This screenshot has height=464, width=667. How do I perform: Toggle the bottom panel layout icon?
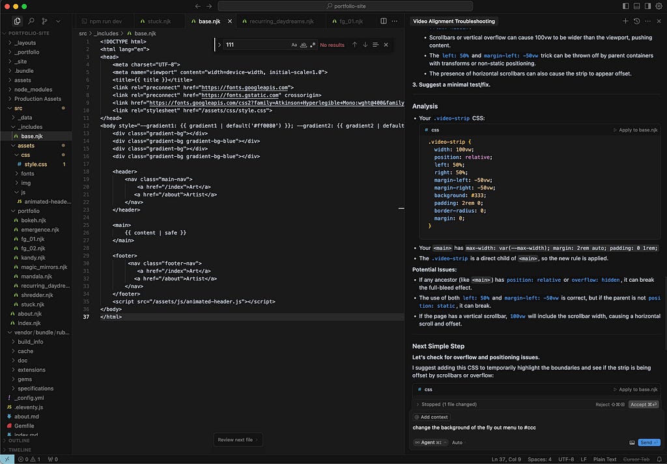pyautogui.click(x=636, y=6)
